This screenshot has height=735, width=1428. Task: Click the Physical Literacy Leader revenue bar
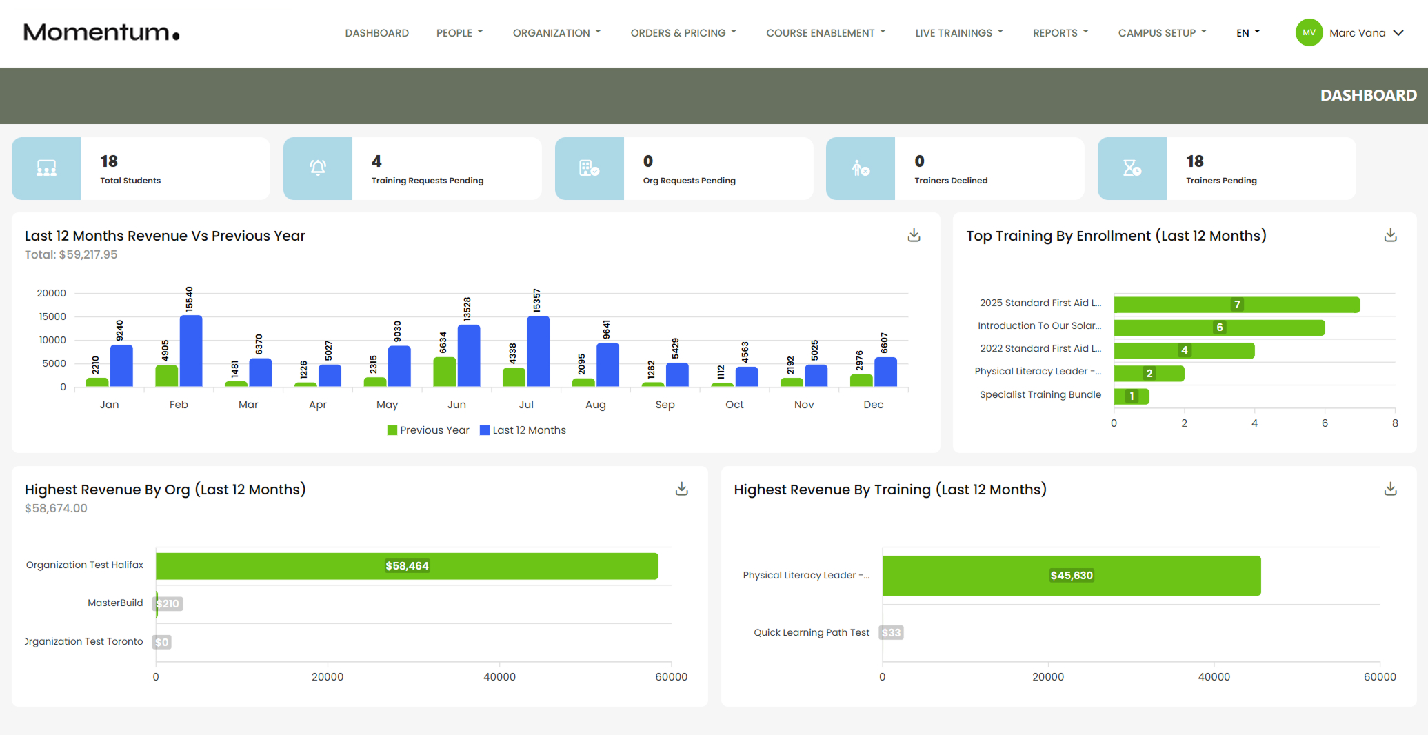pyautogui.click(x=1072, y=575)
